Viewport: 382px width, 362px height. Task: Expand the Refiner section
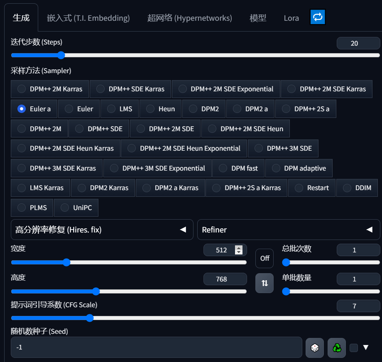pos(214,230)
